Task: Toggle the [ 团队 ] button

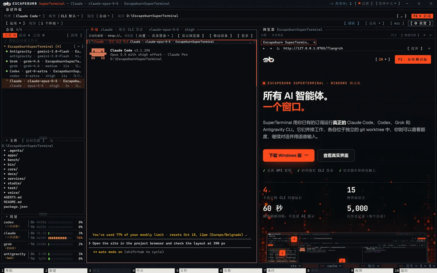Action: pyautogui.click(x=352, y=23)
